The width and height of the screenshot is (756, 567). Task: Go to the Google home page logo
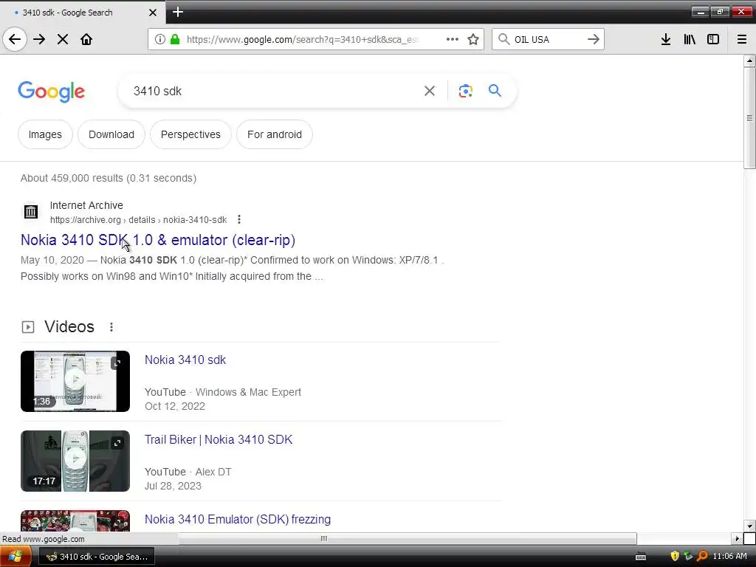coord(51,91)
